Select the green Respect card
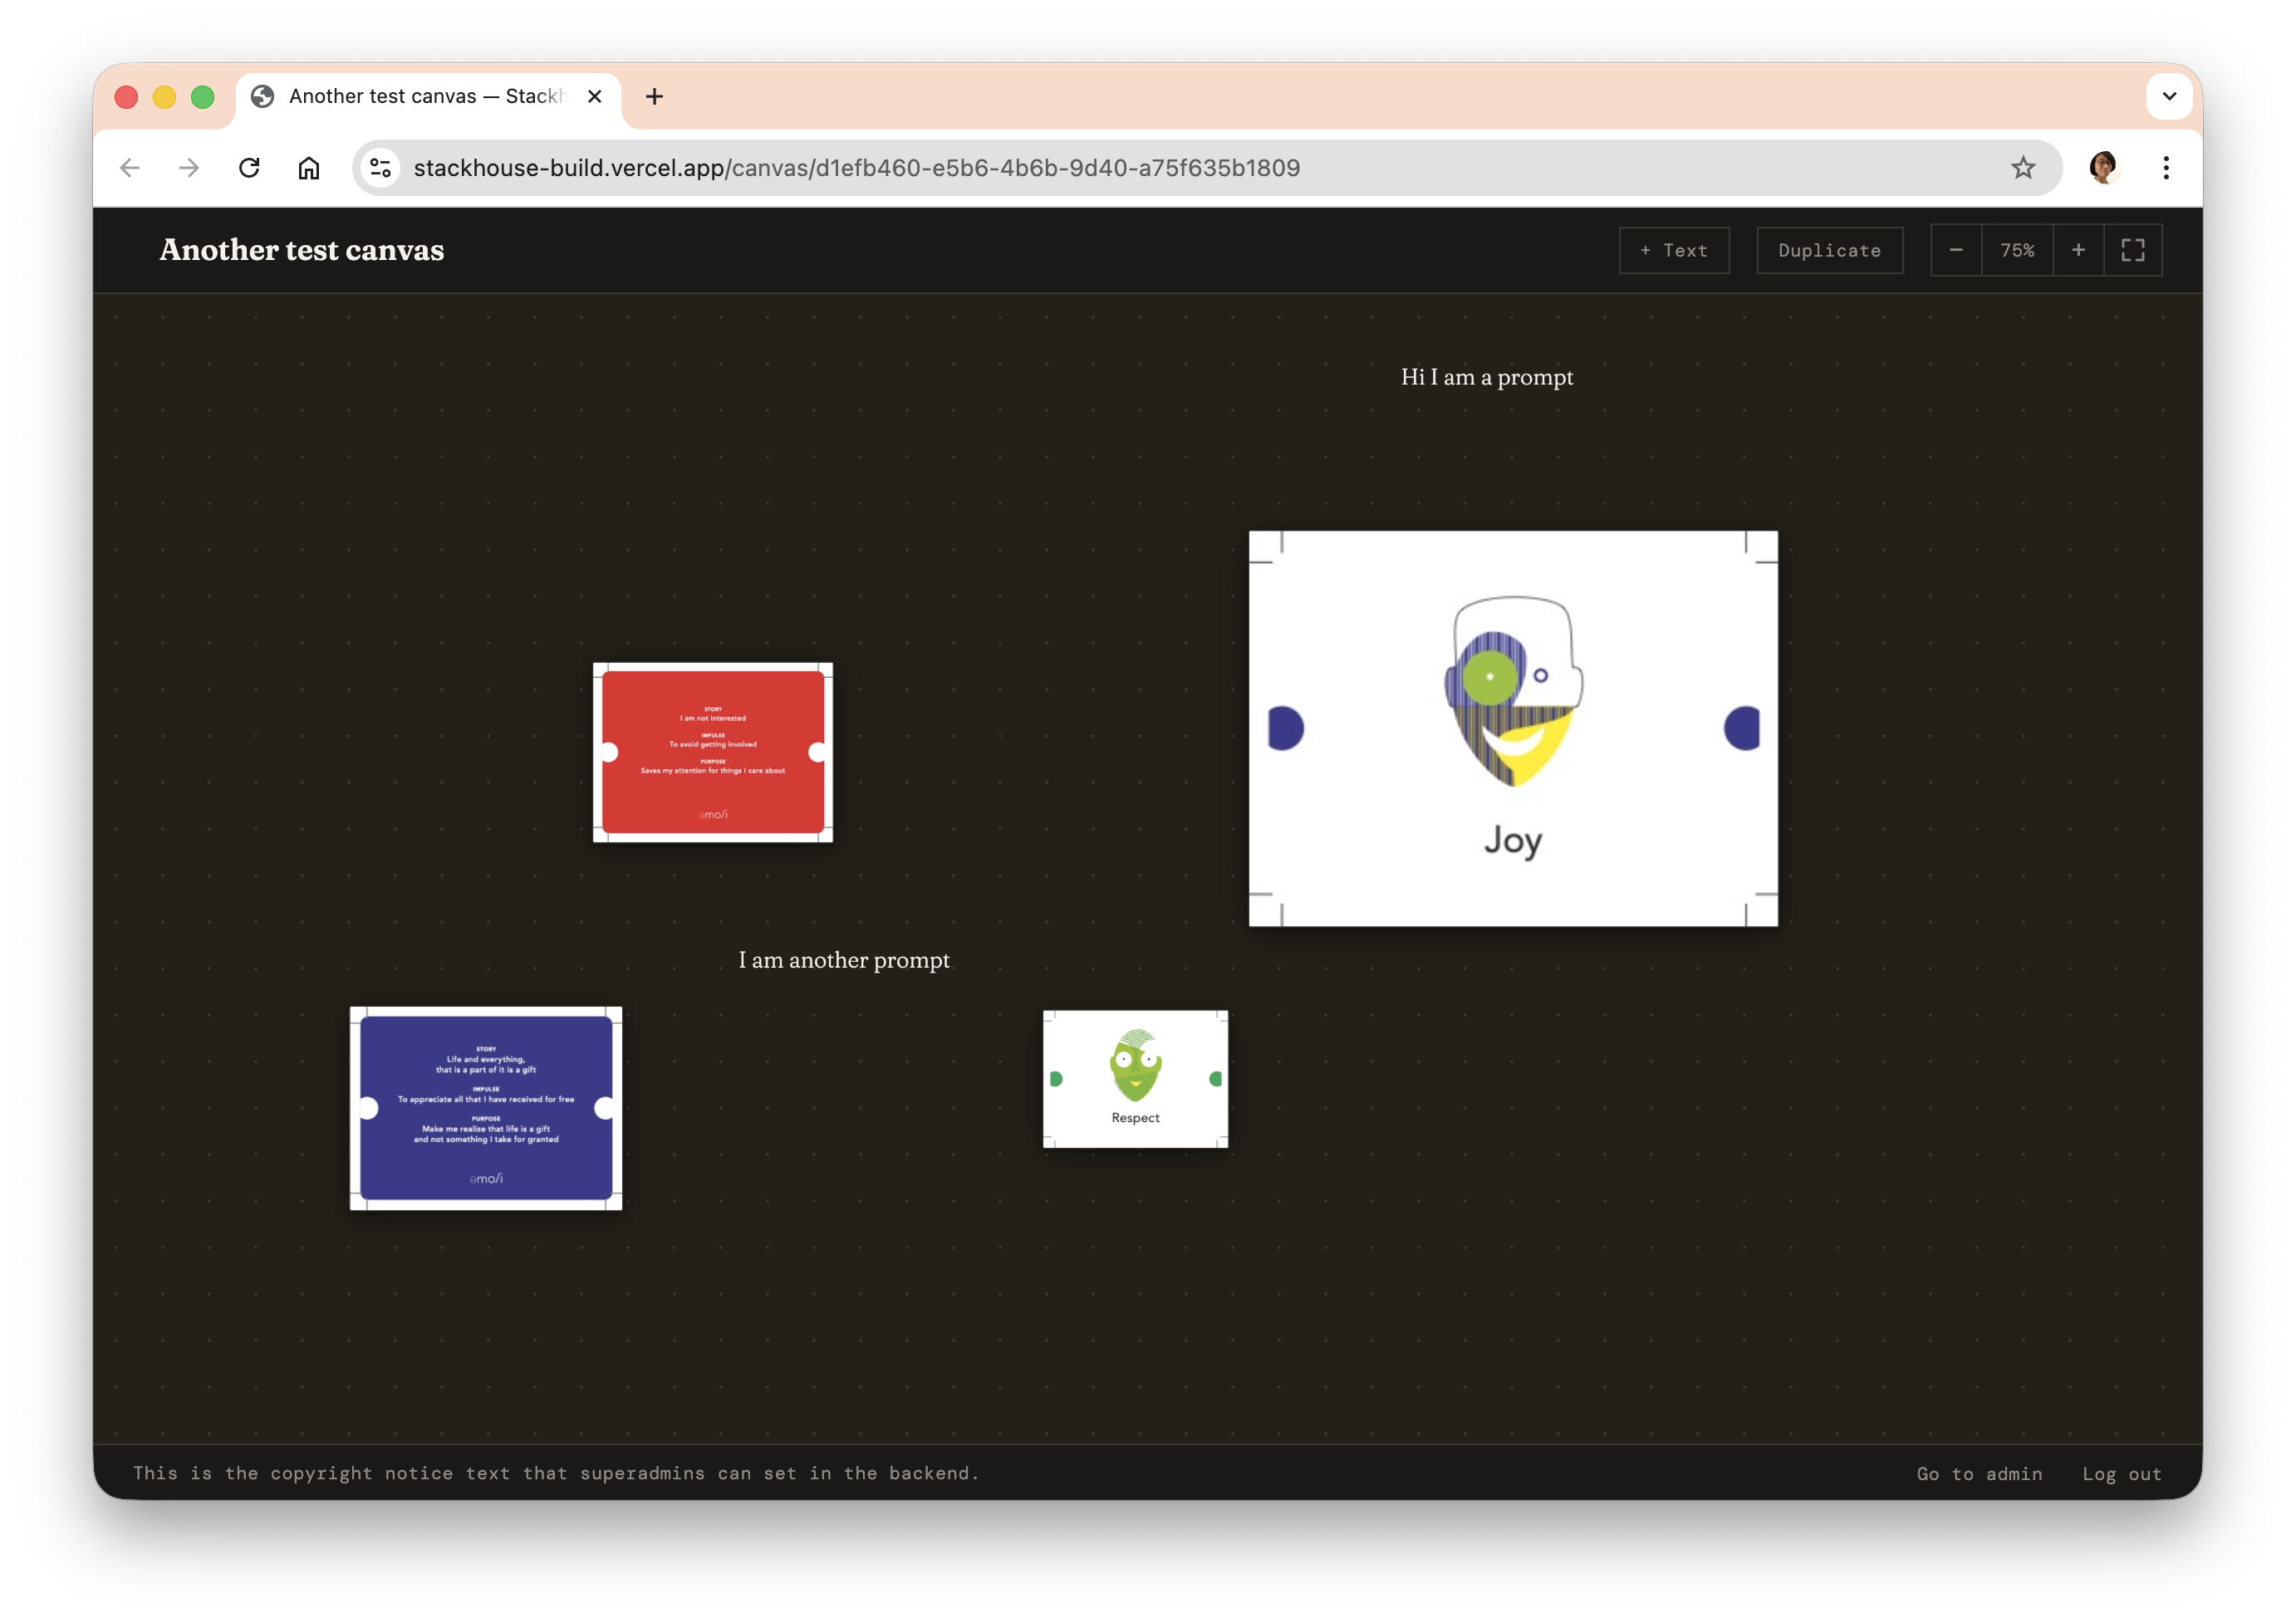The image size is (2296, 1623). (x=1135, y=1078)
